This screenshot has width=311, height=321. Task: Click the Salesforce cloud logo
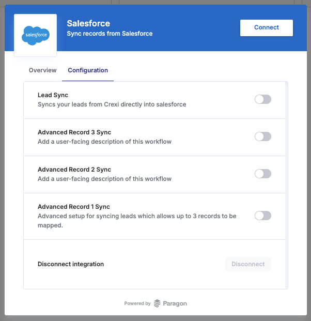(35, 35)
